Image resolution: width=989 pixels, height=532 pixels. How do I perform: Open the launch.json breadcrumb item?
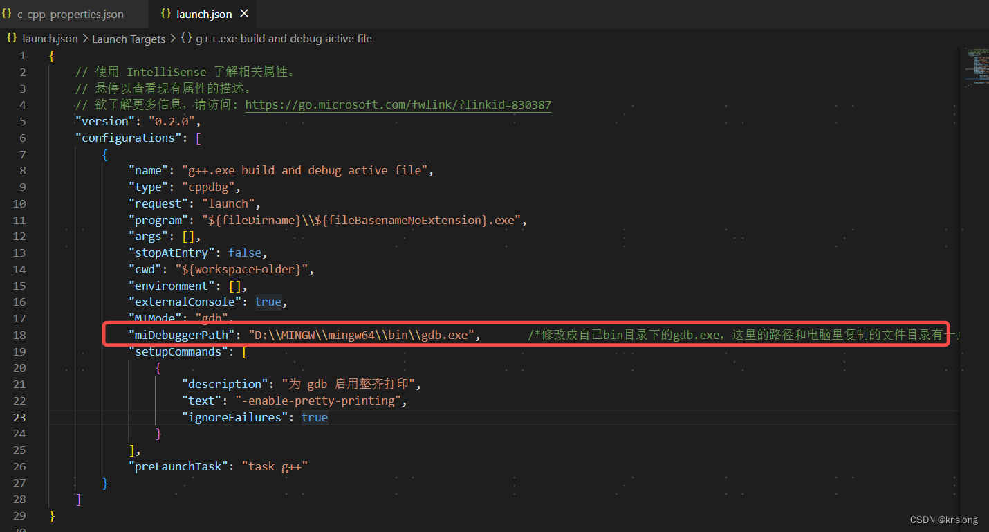50,39
